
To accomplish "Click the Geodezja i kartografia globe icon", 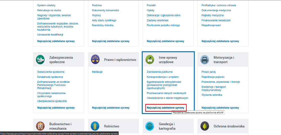I will (150, 126).
